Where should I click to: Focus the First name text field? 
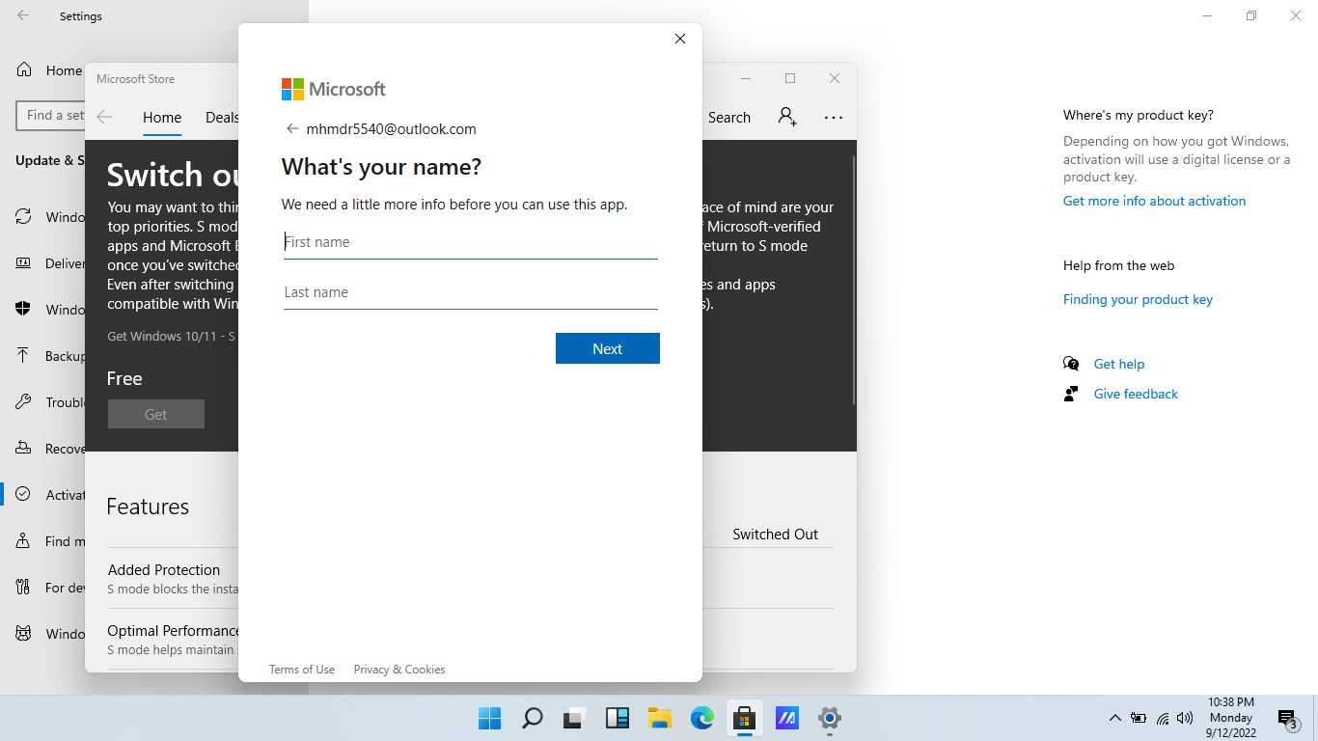click(470, 242)
